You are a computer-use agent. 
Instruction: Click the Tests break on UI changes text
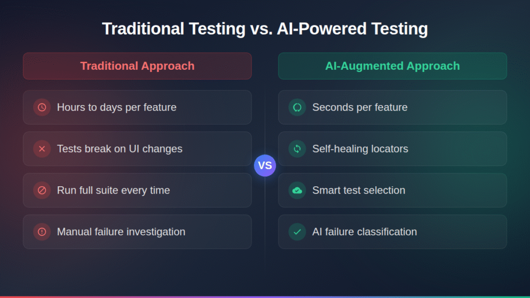pyautogui.click(x=120, y=149)
